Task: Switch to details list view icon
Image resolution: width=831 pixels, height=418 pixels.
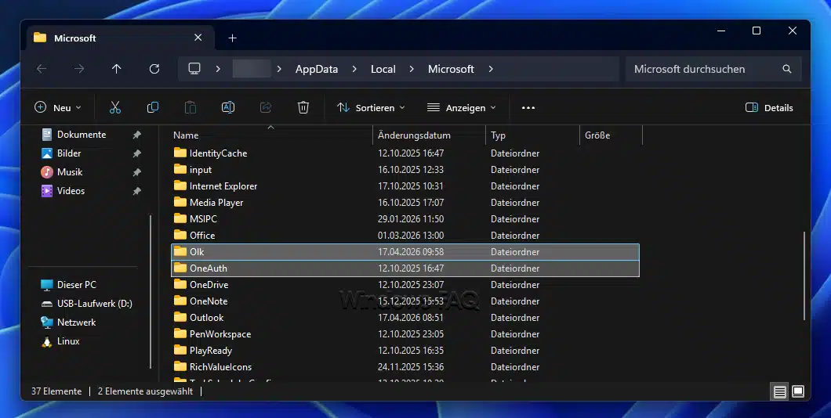Action: 779,391
